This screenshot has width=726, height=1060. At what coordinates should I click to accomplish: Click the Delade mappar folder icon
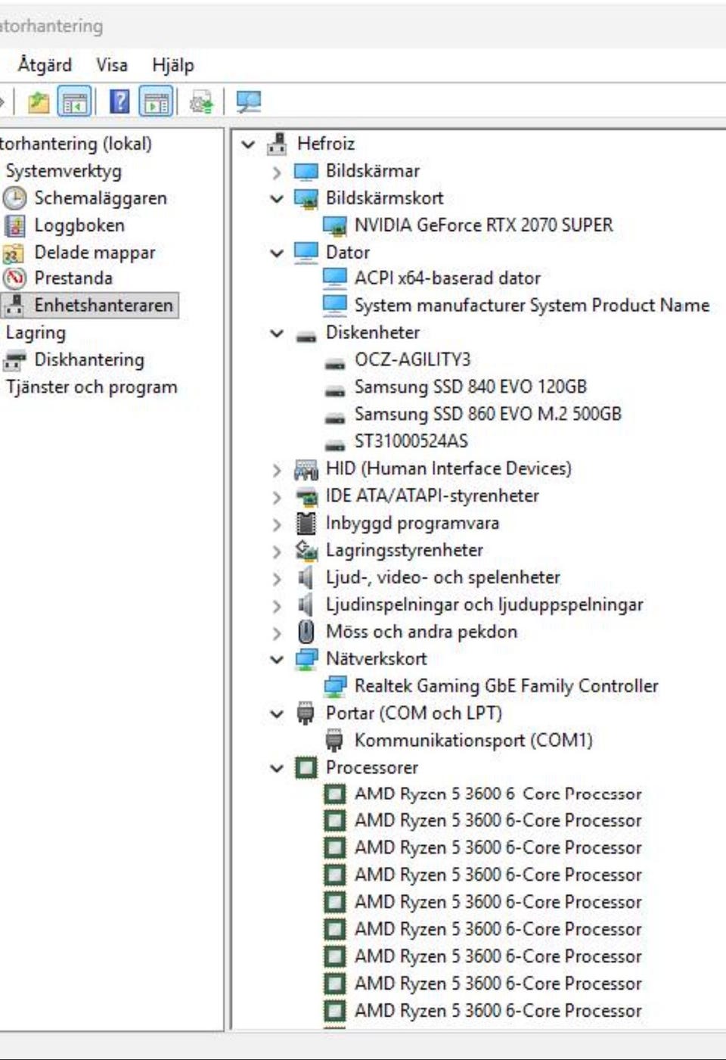point(14,253)
